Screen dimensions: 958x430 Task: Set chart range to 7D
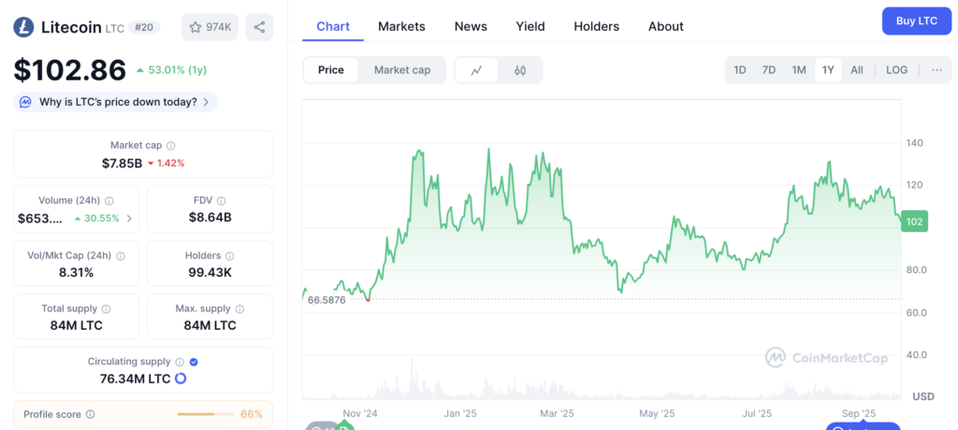tap(769, 69)
